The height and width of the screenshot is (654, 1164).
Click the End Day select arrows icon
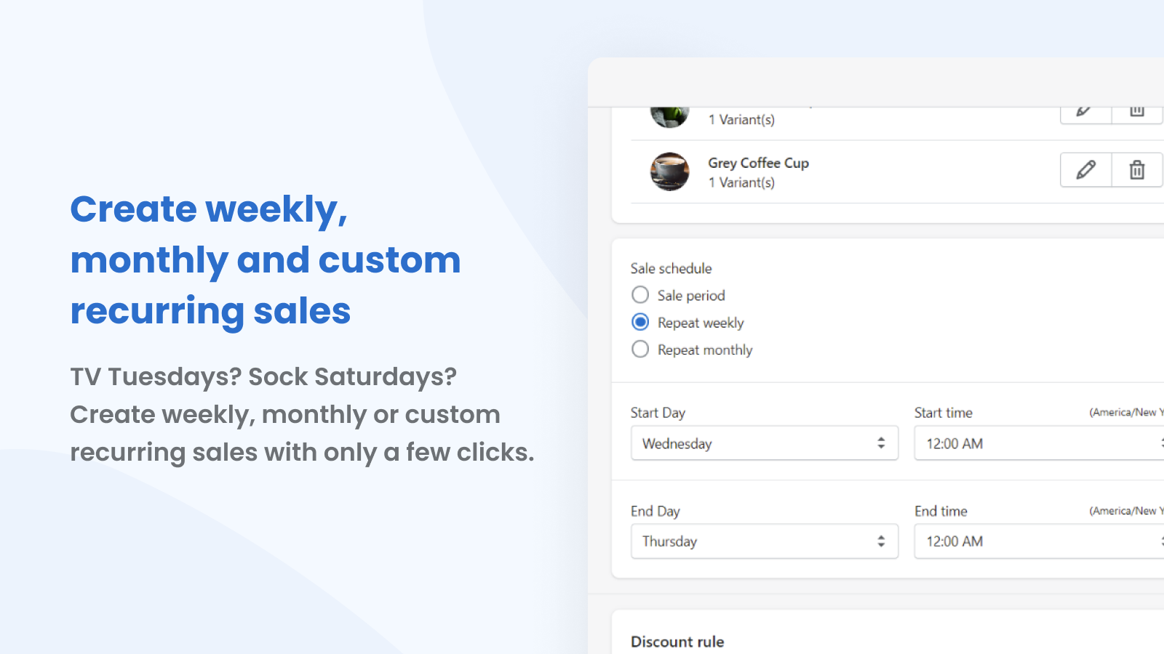[x=881, y=541]
